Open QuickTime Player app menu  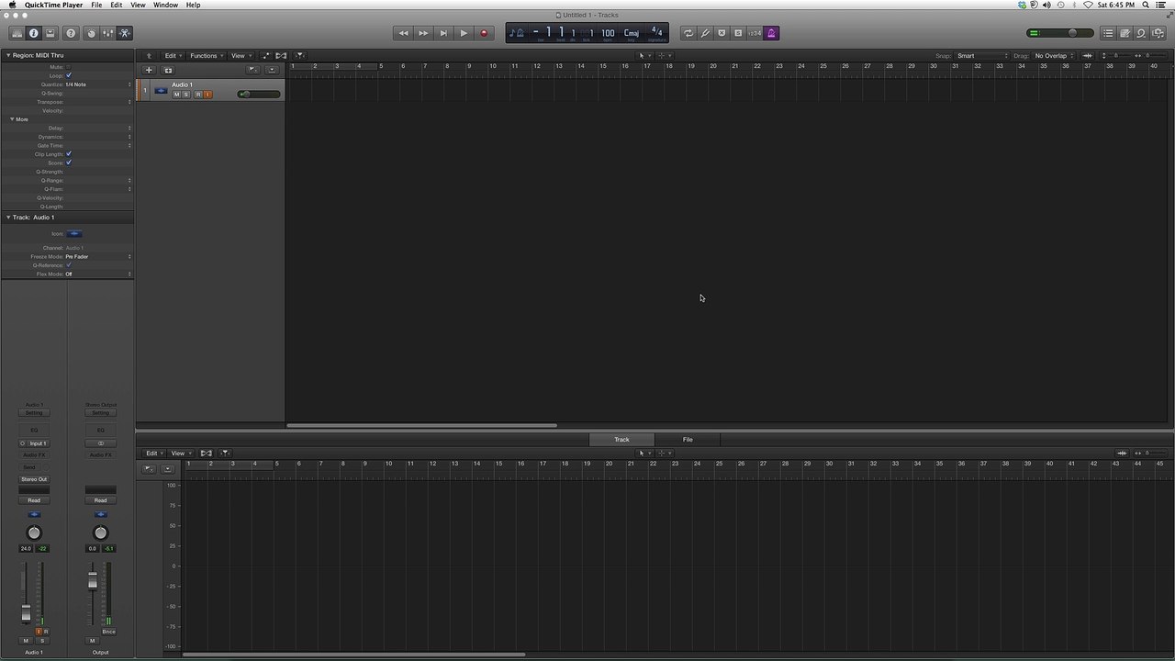[x=53, y=5]
